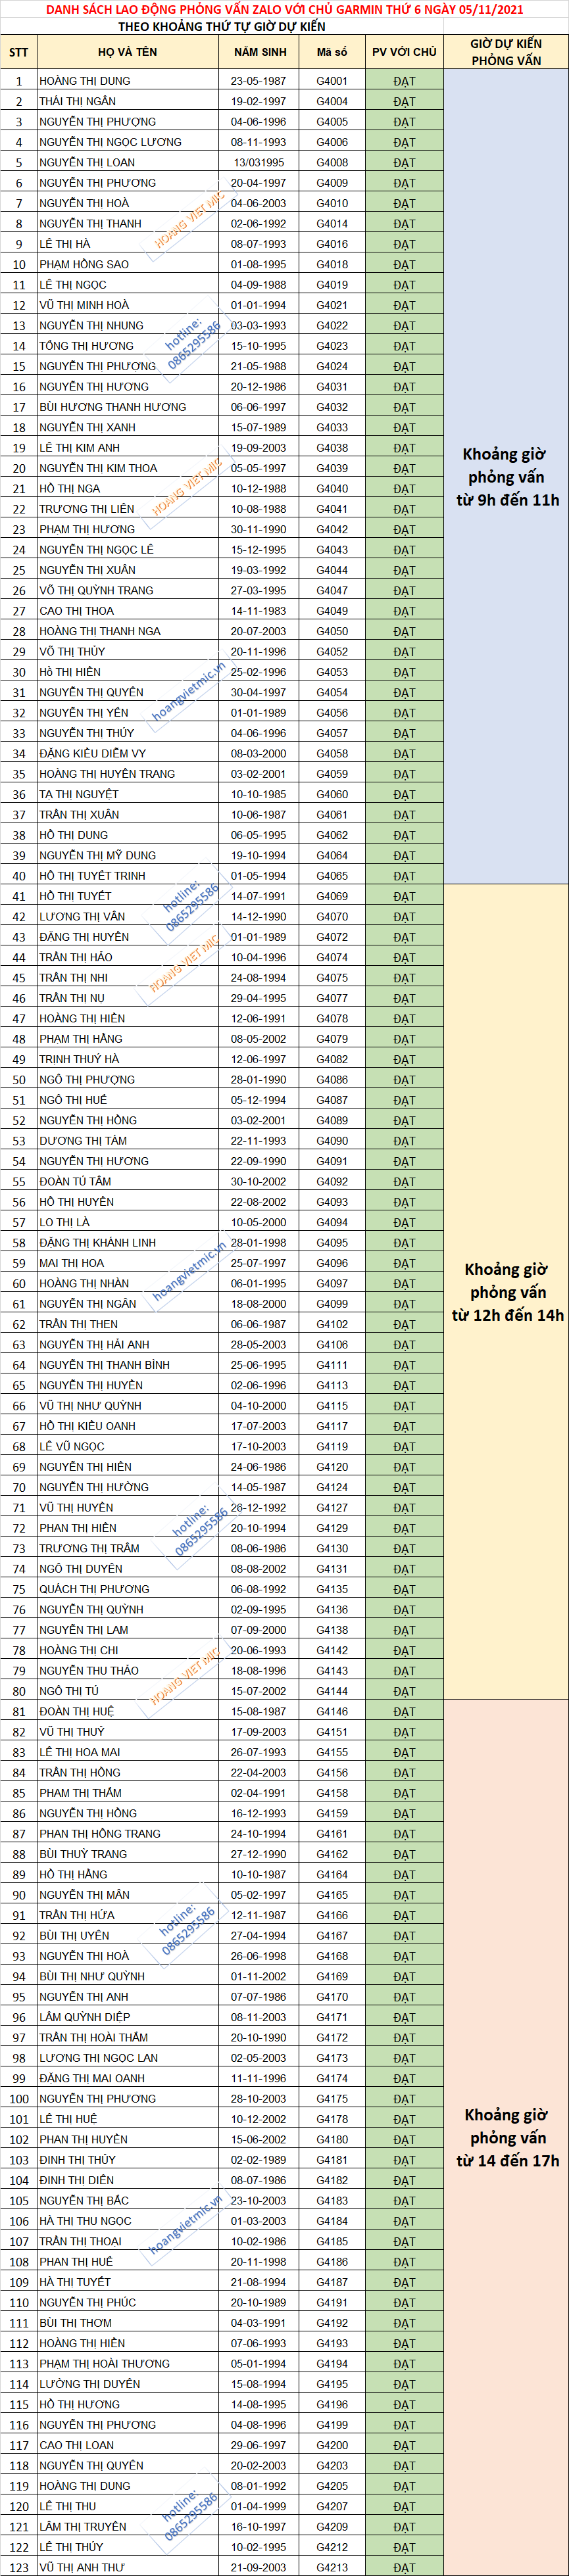Image resolution: width=569 pixels, height=2576 pixels.
Task: Click the 'ĐẠT' cell in the G4155 row
Action: tap(404, 1753)
